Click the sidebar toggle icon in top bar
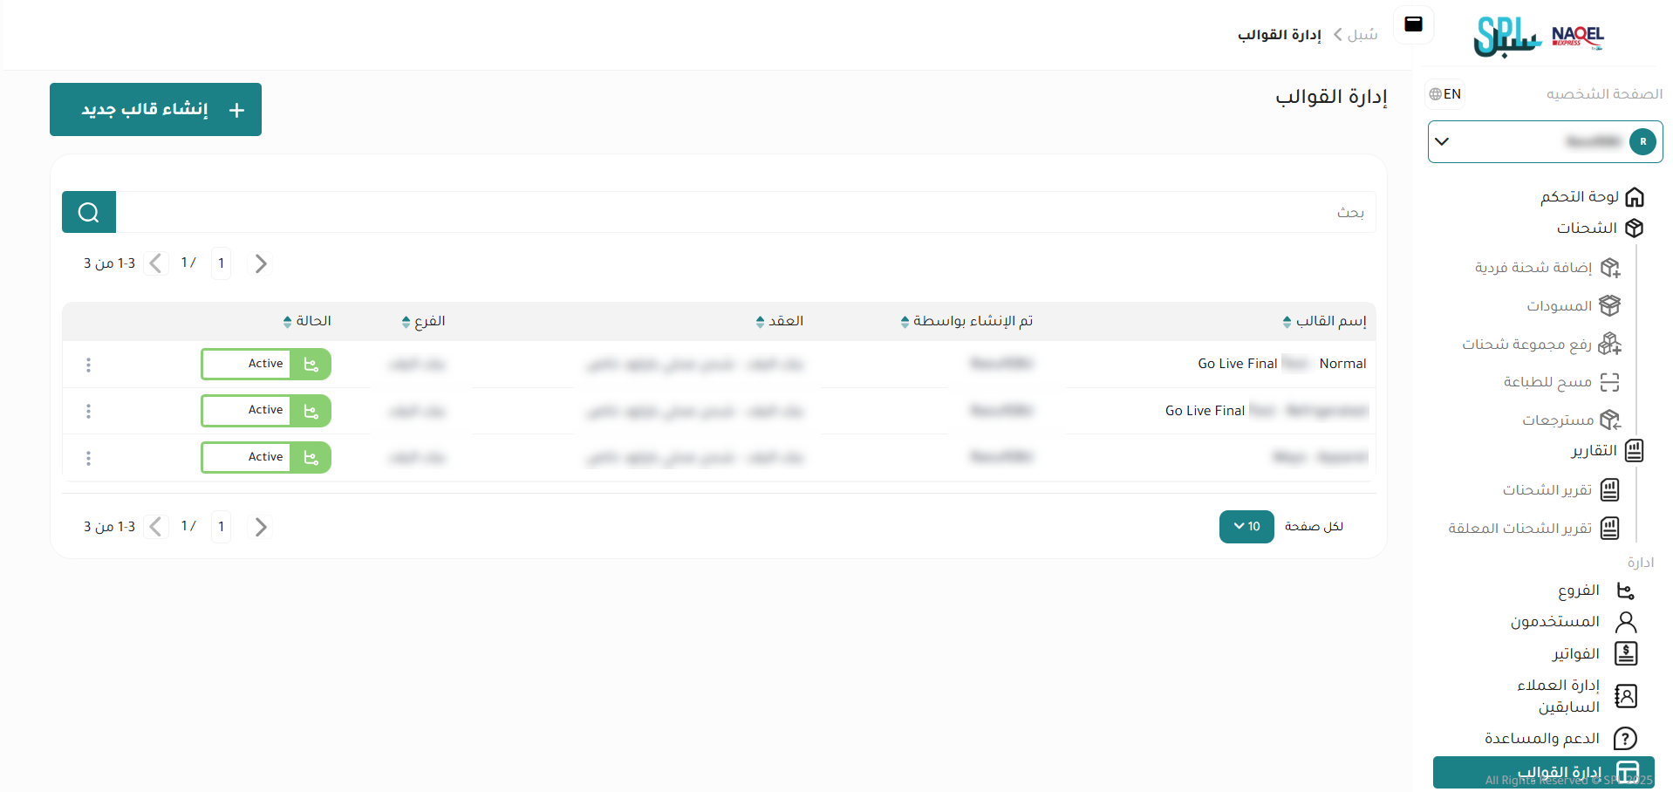The image size is (1673, 792). pos(1413,24)
